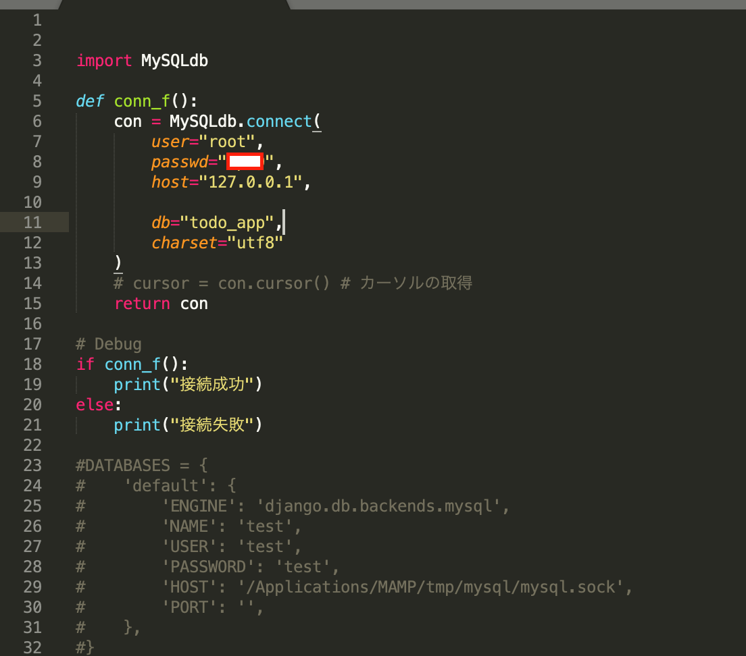Click line number 25 in the gutter
746x656 pixels.
pyautogui.click(x=33, y=506)
